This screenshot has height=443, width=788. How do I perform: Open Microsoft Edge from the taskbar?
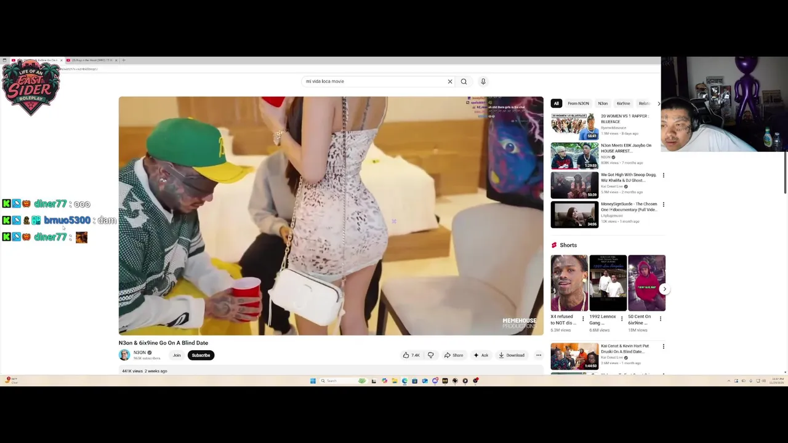pos(404,381)
